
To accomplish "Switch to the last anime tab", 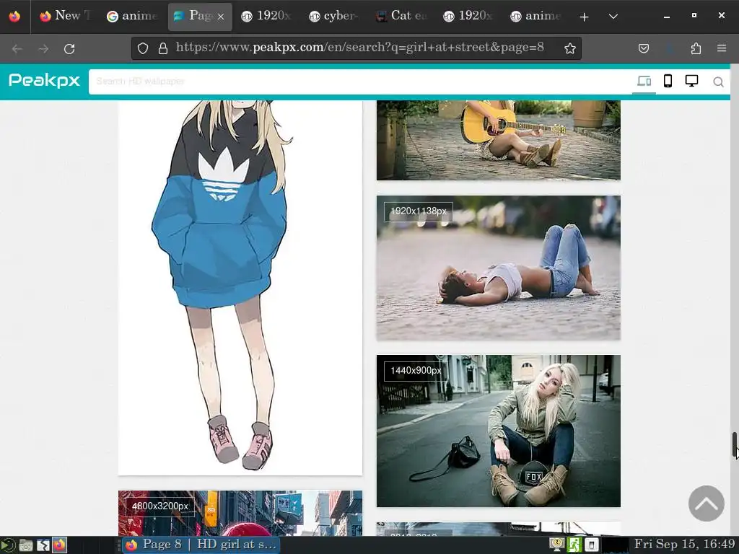I will 535,16.
